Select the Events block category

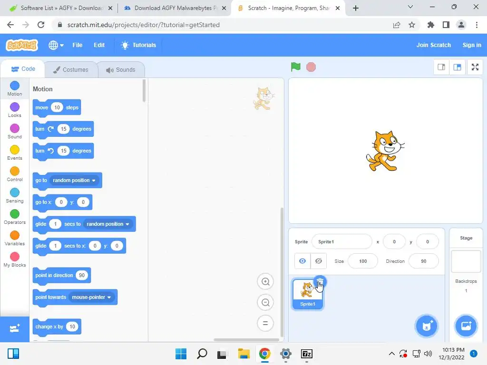pos(15,153)
